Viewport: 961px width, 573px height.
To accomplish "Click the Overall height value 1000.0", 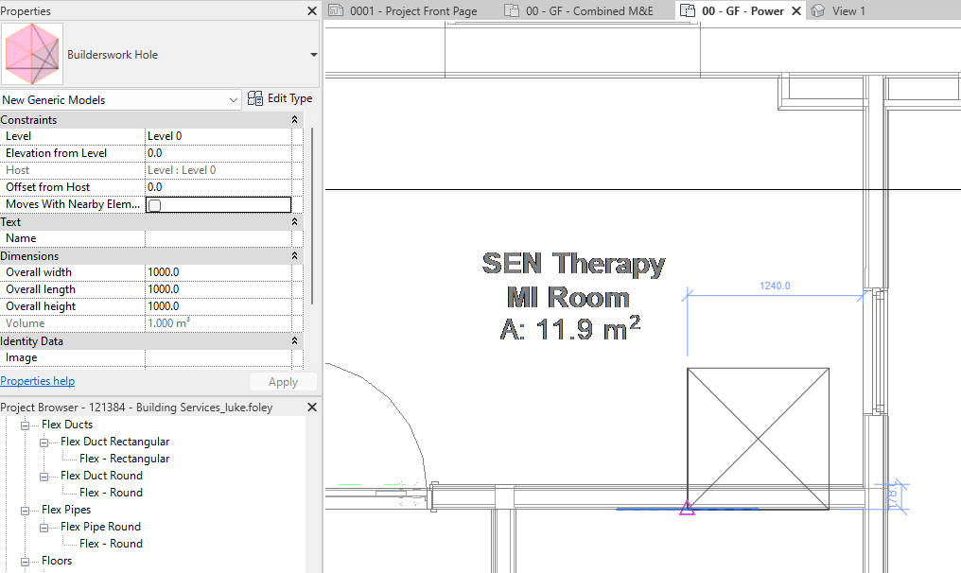I will pos(218,306).
